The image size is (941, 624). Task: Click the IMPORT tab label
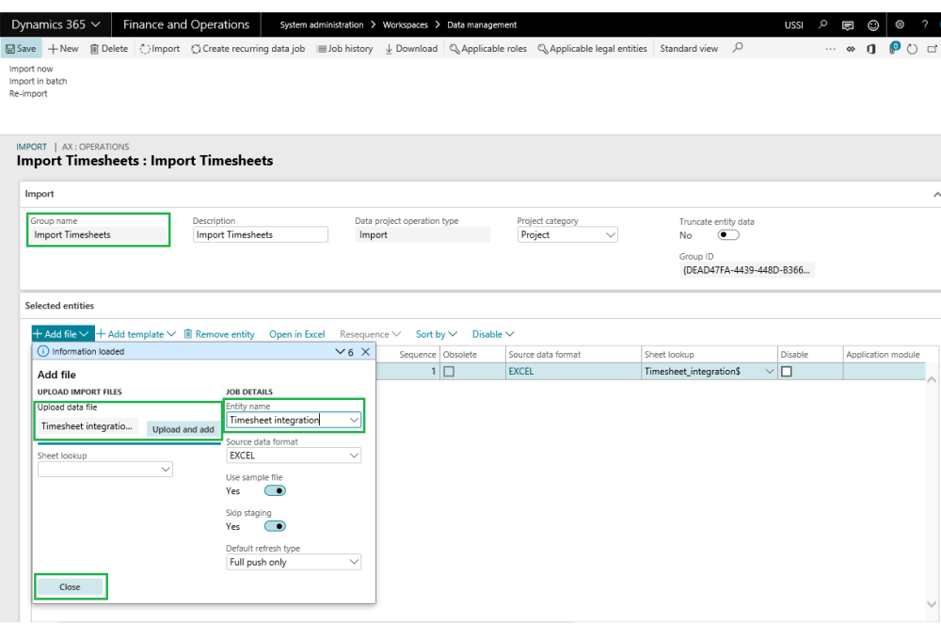click(x=31, y=147)
